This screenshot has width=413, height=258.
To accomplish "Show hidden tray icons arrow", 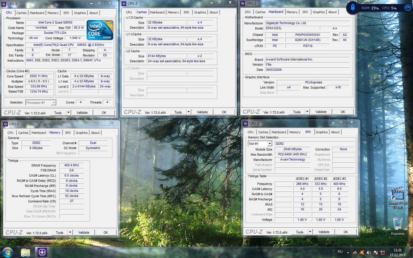I will click(348, 253).
